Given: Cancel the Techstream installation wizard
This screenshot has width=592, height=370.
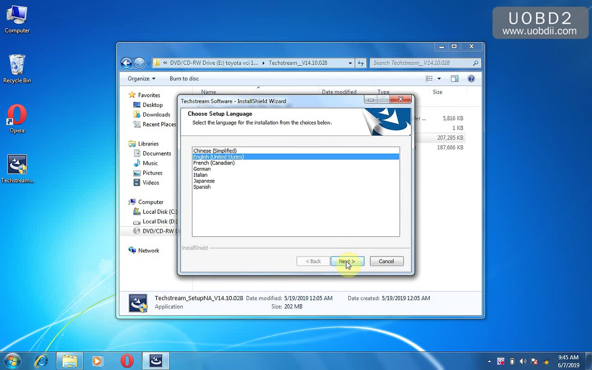Looking at the screenshot, I should pos(387,261).
